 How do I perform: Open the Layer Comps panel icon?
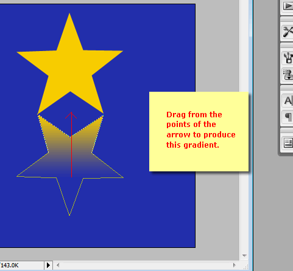(x=288, y=143)
